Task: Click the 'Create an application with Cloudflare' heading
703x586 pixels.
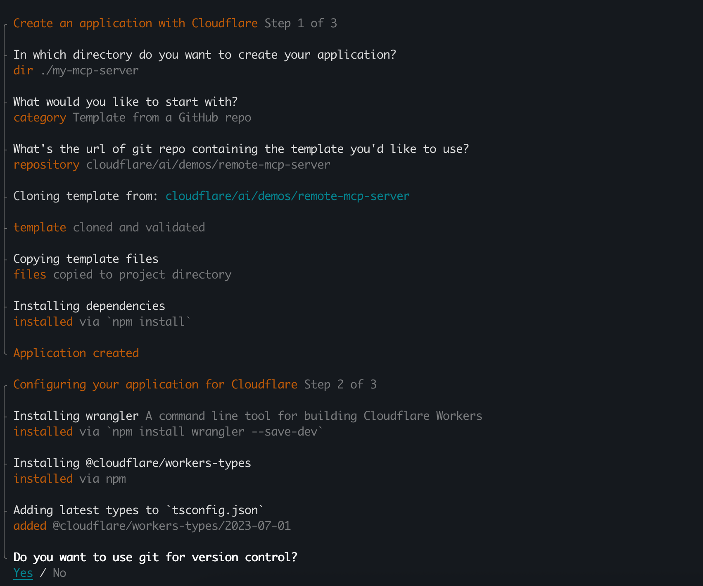Action: (135, 23)
